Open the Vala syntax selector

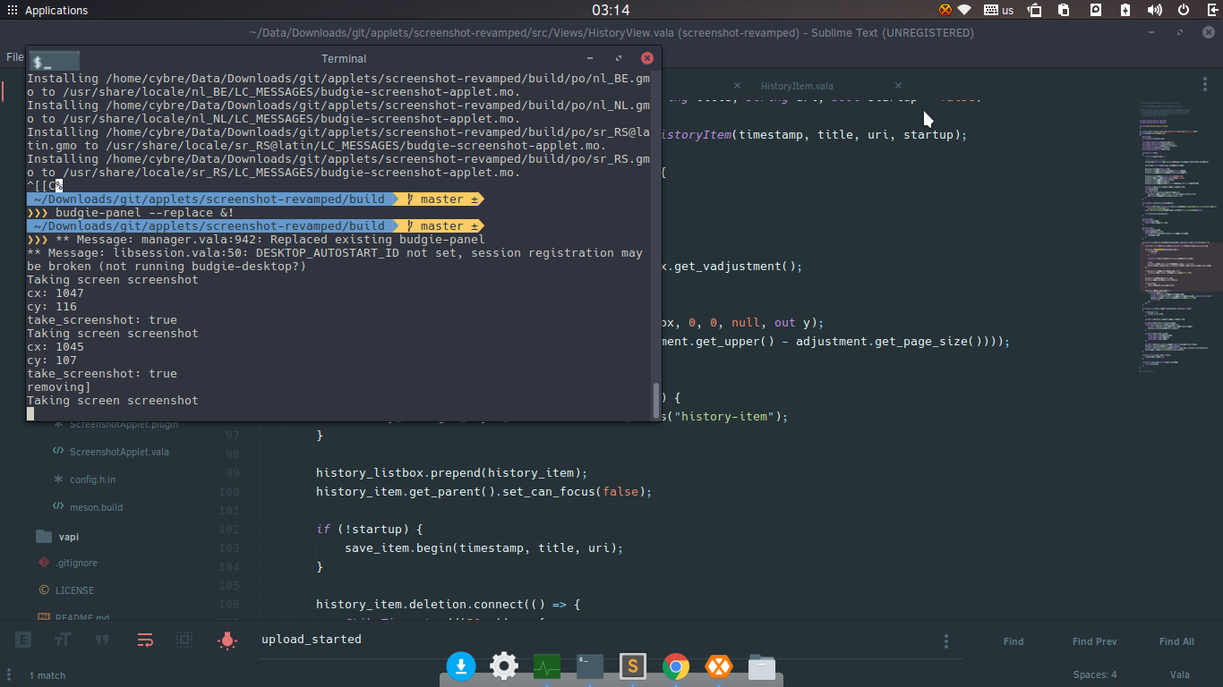(1180, 675)
